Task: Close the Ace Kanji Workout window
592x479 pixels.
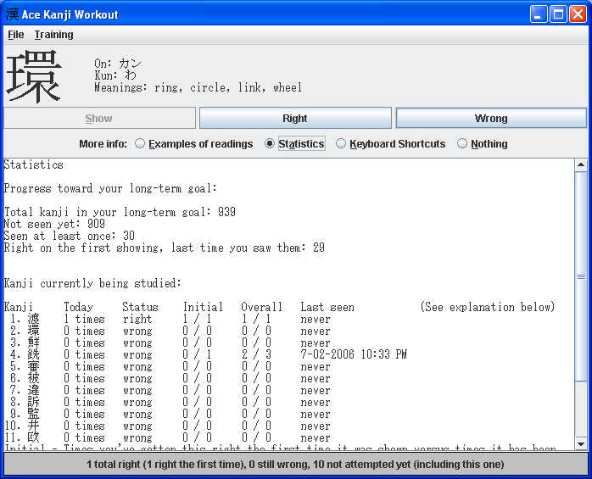Action: point(578,14)
